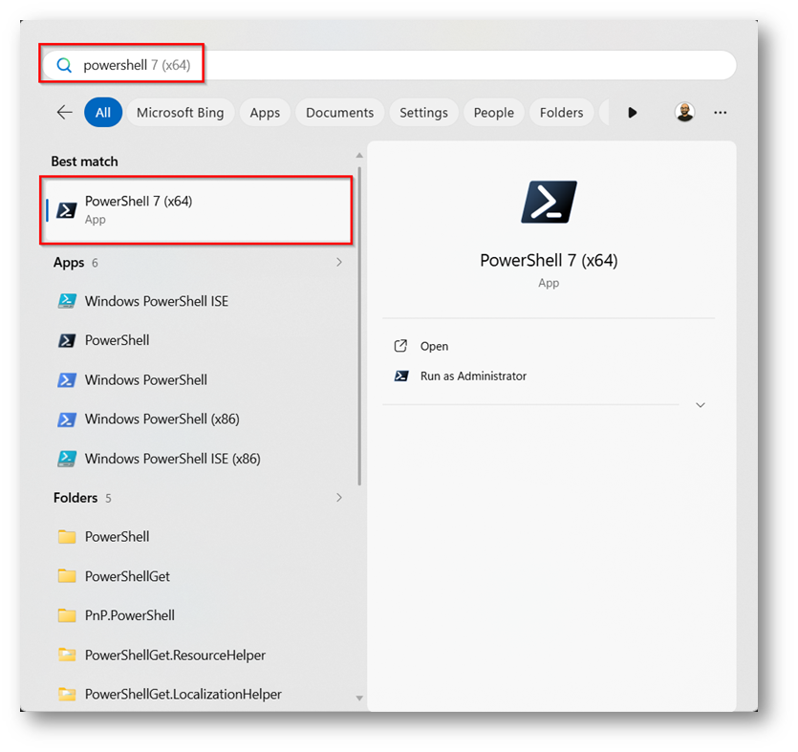Select the Documents filter tab
Screen dimensions: 798x752
pyautogui.click(x=339, y=112)
